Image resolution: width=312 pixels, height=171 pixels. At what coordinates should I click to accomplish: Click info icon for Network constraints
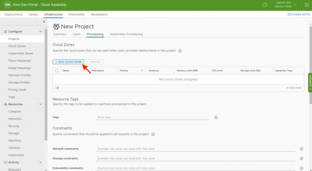click(301, 149)
